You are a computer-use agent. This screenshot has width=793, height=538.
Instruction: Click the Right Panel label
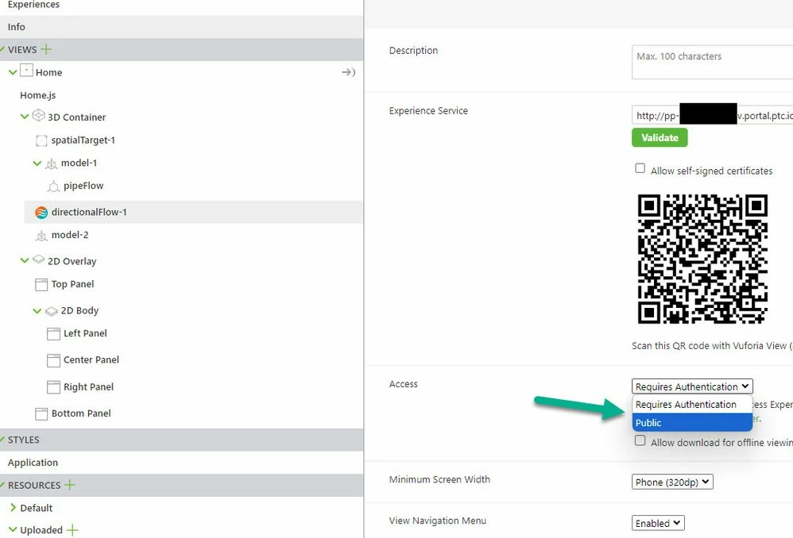[88, 387]
